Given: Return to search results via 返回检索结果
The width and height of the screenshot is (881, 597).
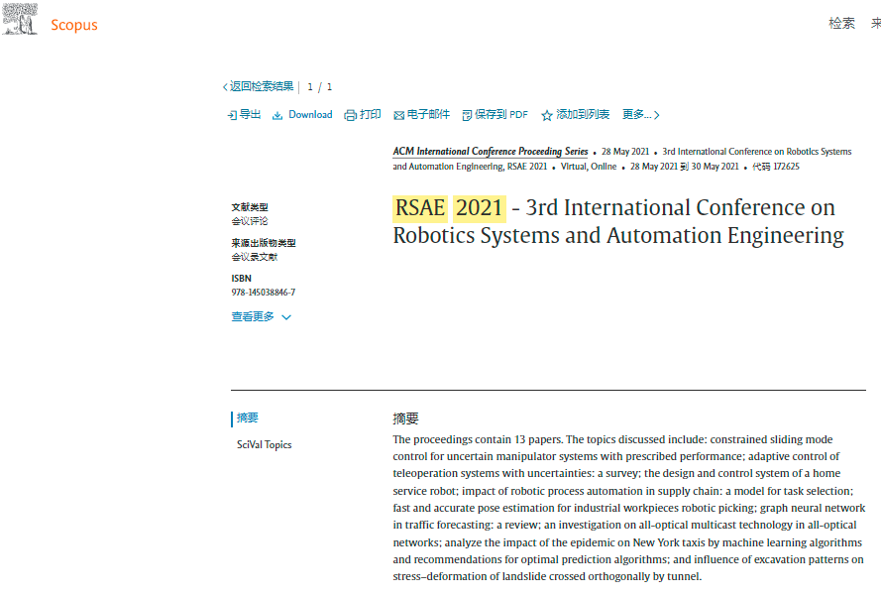Looking at the screenshot, I should 262,87.
